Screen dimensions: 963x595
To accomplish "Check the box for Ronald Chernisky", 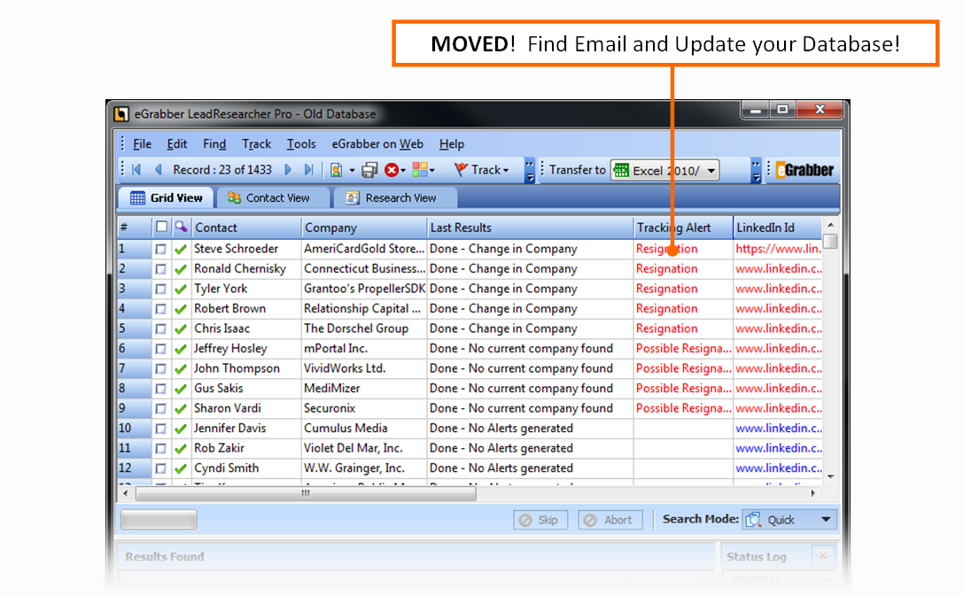I will pos(160,269).
